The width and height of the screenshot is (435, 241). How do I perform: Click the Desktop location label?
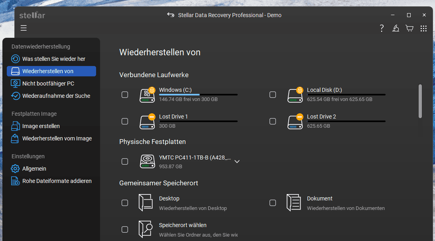[x=169, y=198]
